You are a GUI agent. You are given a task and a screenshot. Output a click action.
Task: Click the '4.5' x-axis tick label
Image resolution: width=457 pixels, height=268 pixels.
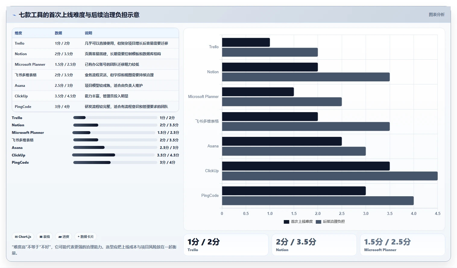click(x=437, y=213)
